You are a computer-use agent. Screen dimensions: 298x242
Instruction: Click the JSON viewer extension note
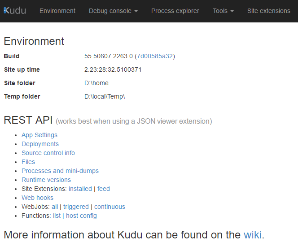pyautogui.click(x=134, y=121)
